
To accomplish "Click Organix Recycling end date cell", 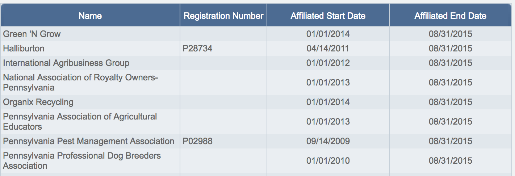I will point(450,102).
